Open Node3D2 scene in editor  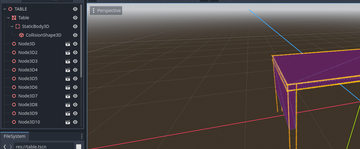pos(68,52)
